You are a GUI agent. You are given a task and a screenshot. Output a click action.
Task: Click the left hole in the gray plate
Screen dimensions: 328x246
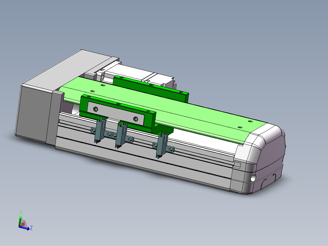[x=96, y=109]
